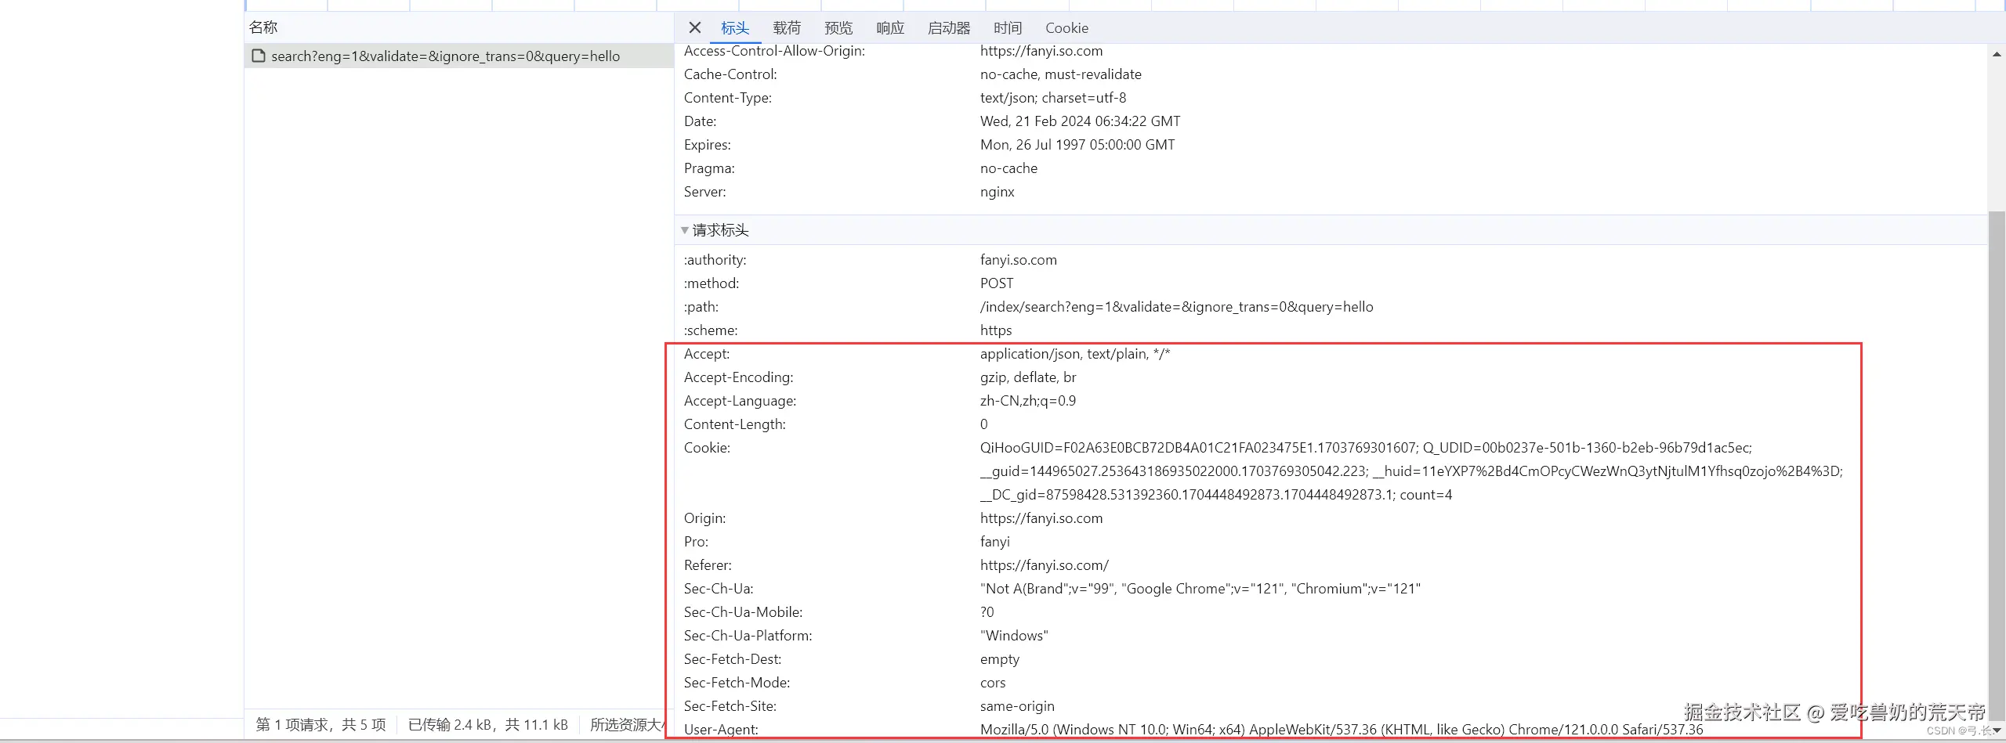
Task: Click the Sec-Fetch-Mode header name
Action: coord(737,683)
